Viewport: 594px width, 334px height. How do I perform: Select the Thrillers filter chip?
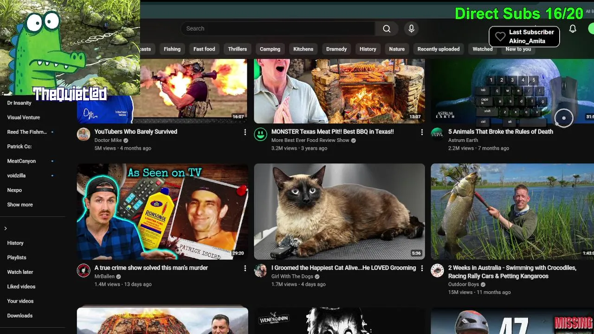pos(238,49)
